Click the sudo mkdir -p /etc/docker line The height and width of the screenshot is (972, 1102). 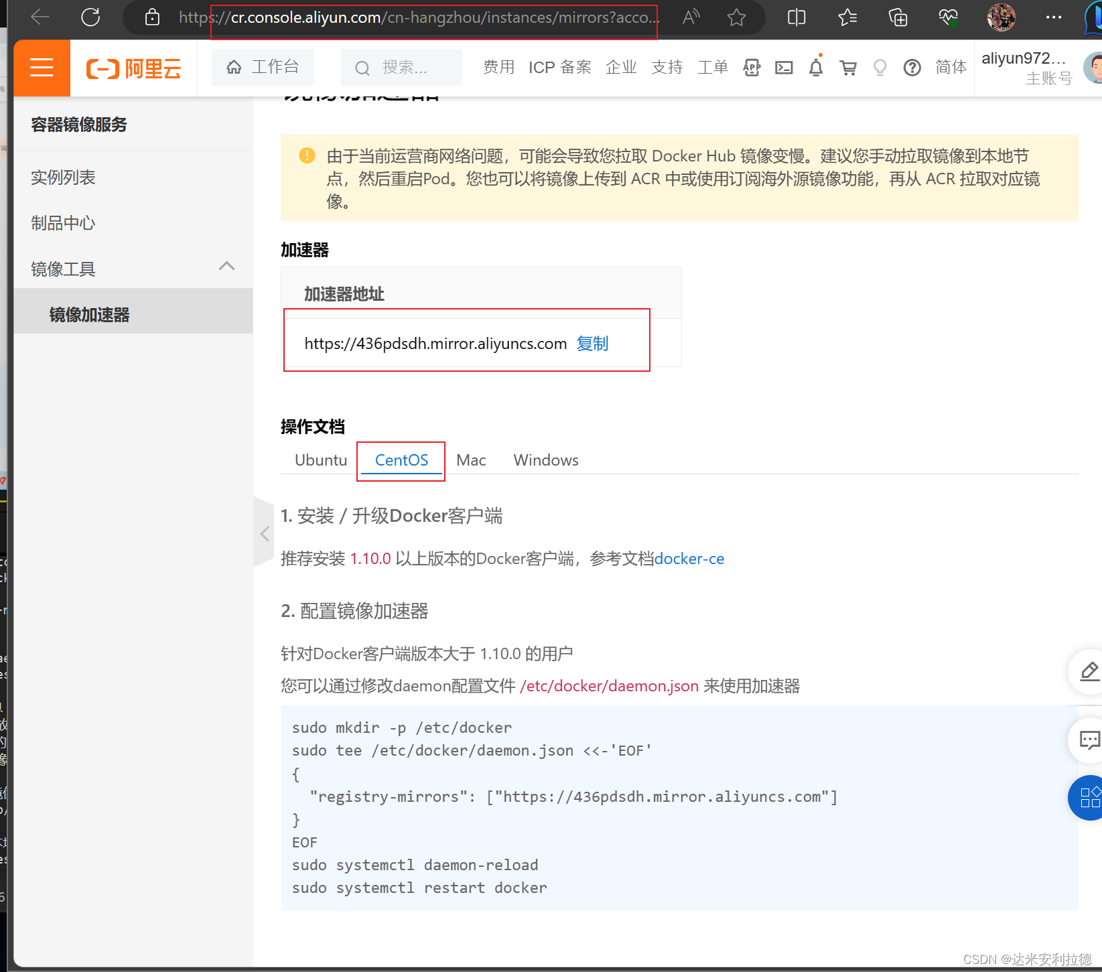(x=402, y=727)
